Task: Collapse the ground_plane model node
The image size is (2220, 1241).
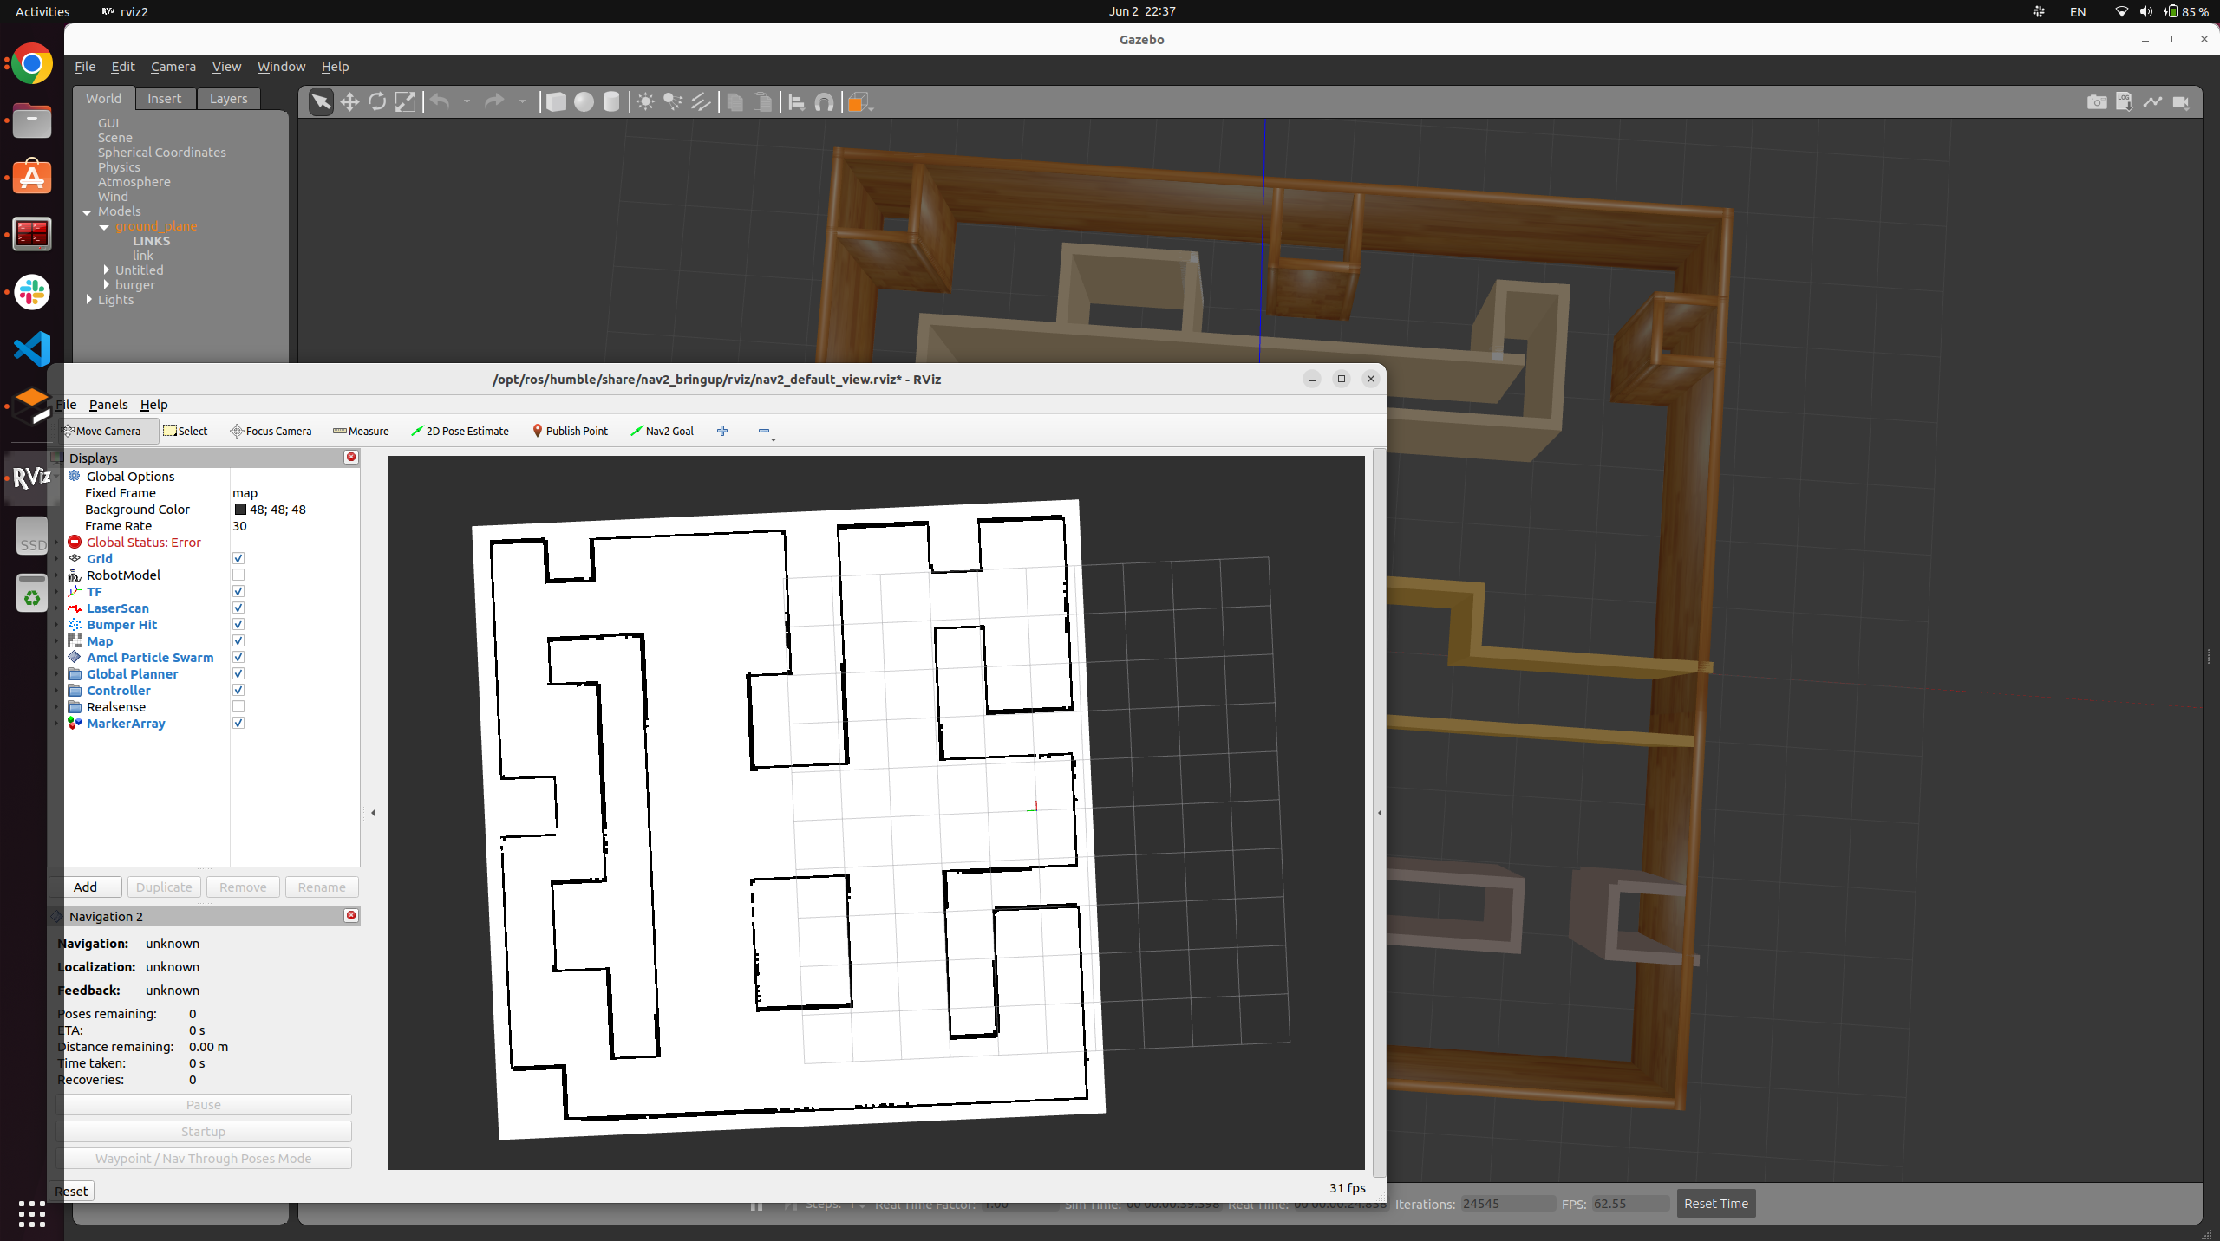Action: tap(104, 227)
